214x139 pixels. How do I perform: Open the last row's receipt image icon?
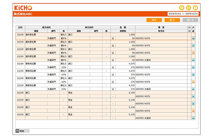point(193,118)
